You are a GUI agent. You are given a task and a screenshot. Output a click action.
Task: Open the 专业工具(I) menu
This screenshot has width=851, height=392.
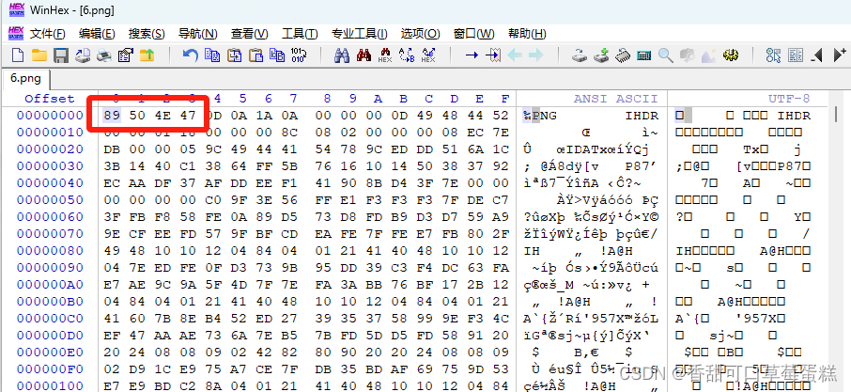click(360, 34)
